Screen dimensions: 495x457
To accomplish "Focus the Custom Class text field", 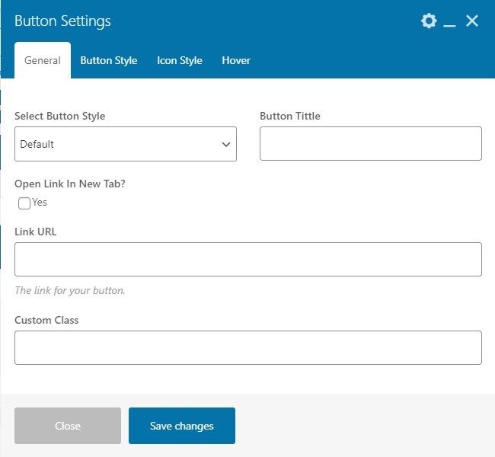I will [247, 347].
